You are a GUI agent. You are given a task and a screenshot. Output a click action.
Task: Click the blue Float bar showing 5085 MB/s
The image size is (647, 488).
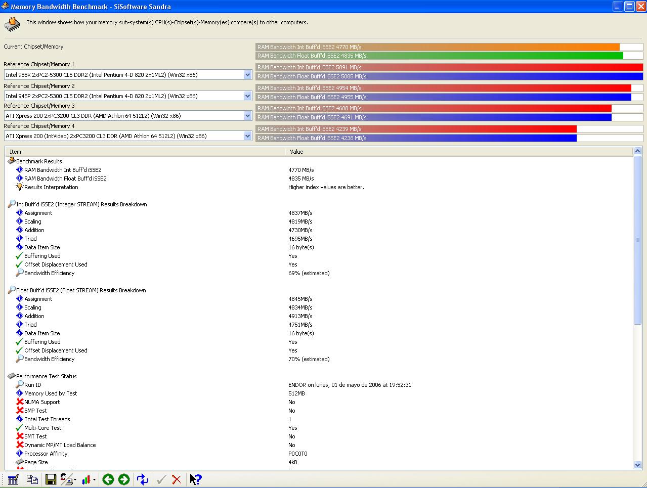pos(449,76)
